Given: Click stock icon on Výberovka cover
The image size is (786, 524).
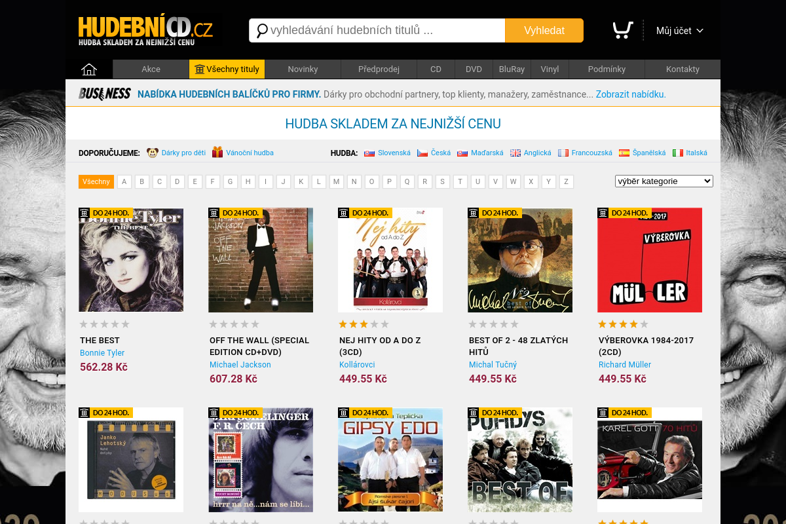Looking at the screenshot, I should click(603, 213).
